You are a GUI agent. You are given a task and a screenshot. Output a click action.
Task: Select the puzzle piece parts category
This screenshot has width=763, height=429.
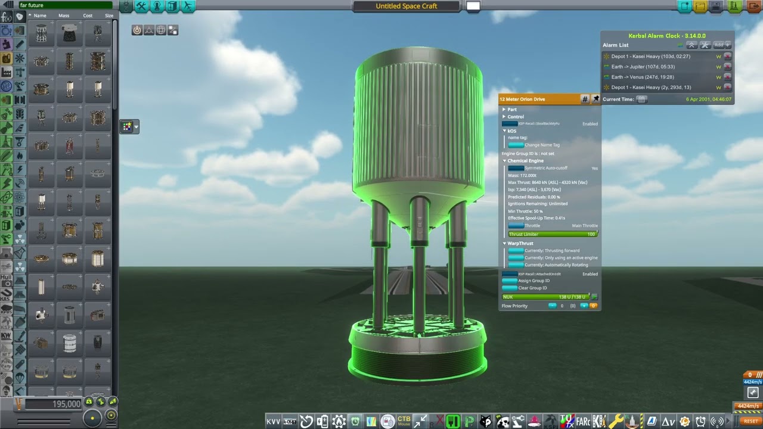(6, 44)
